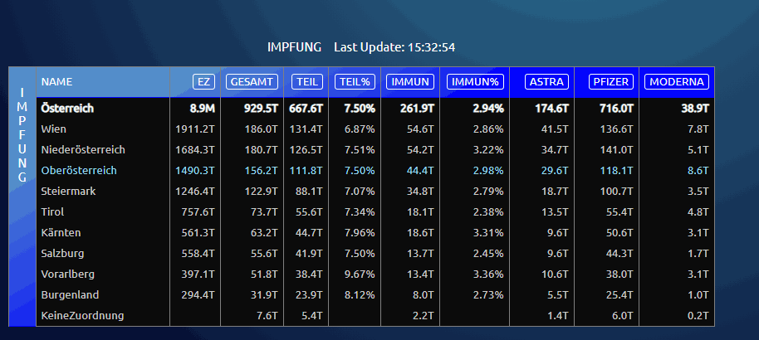
Task: Click Kärnten TEIL% value 7.96%
Action: click(360, 233)
